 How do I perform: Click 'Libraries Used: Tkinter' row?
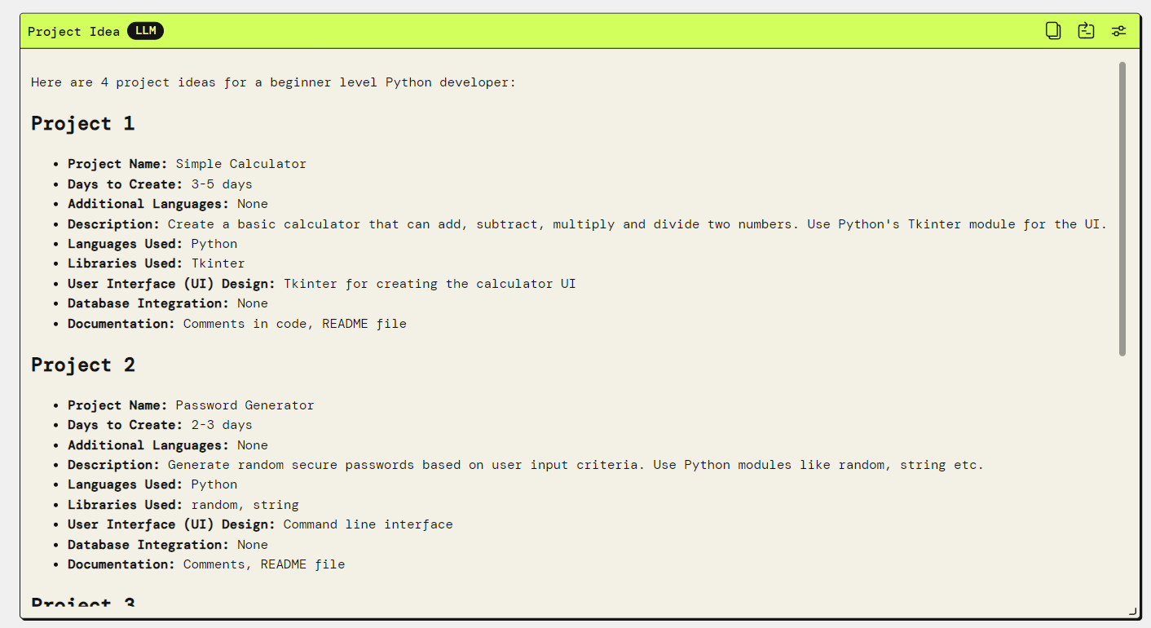(x=157, y=263)
